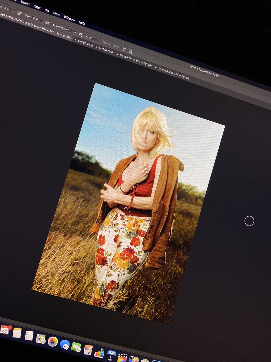This screenshot has height=362, width=271.
Task: Toggle the Erase to History checkbox
Action: pos(101,41)
